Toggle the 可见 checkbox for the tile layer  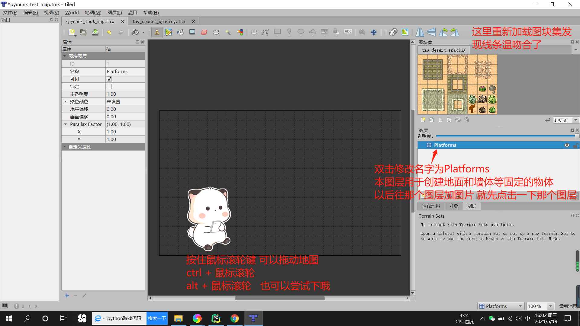[x=109, y=79]
